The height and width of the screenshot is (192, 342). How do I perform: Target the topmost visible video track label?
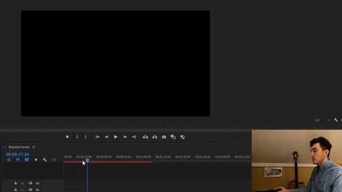click(x=22, y=183)
